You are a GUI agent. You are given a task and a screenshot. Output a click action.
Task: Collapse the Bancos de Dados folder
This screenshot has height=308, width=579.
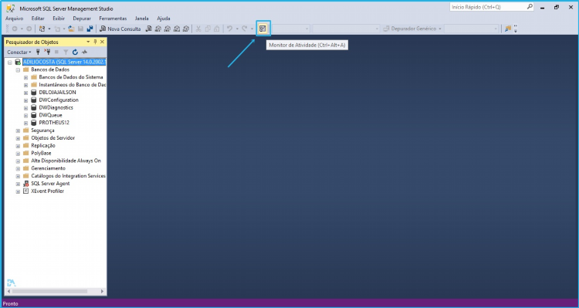(18, 69)
